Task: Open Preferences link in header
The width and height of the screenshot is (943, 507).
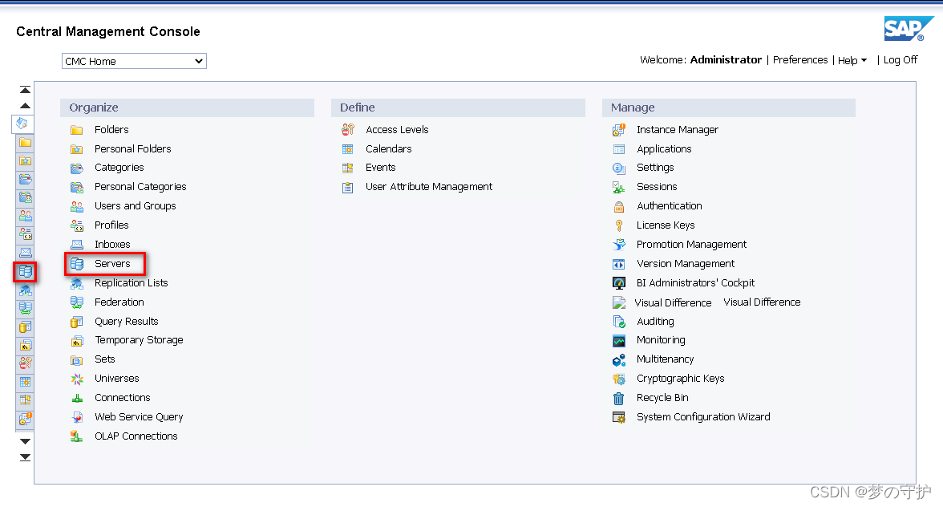Action: coord(800,59)
